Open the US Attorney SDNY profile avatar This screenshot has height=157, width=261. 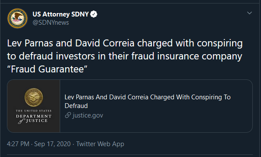(x=17, y=18)
